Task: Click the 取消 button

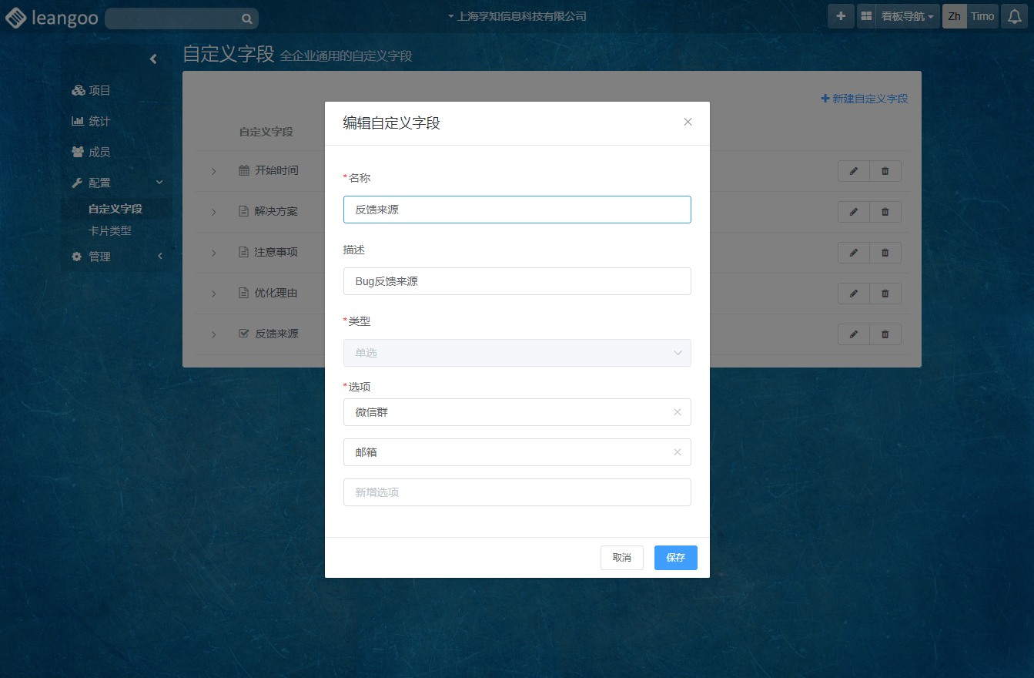Action: 621,558
